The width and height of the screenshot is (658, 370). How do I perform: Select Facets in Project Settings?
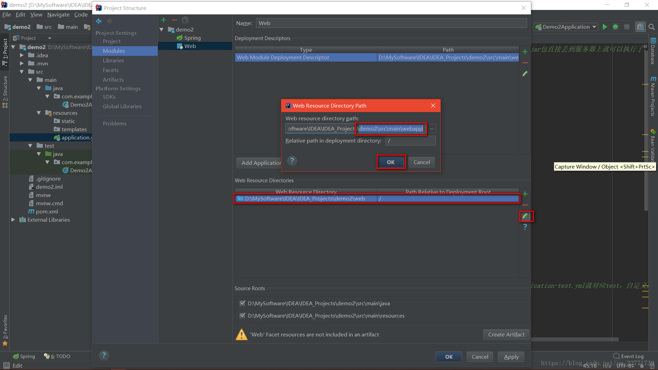point(111,70)
